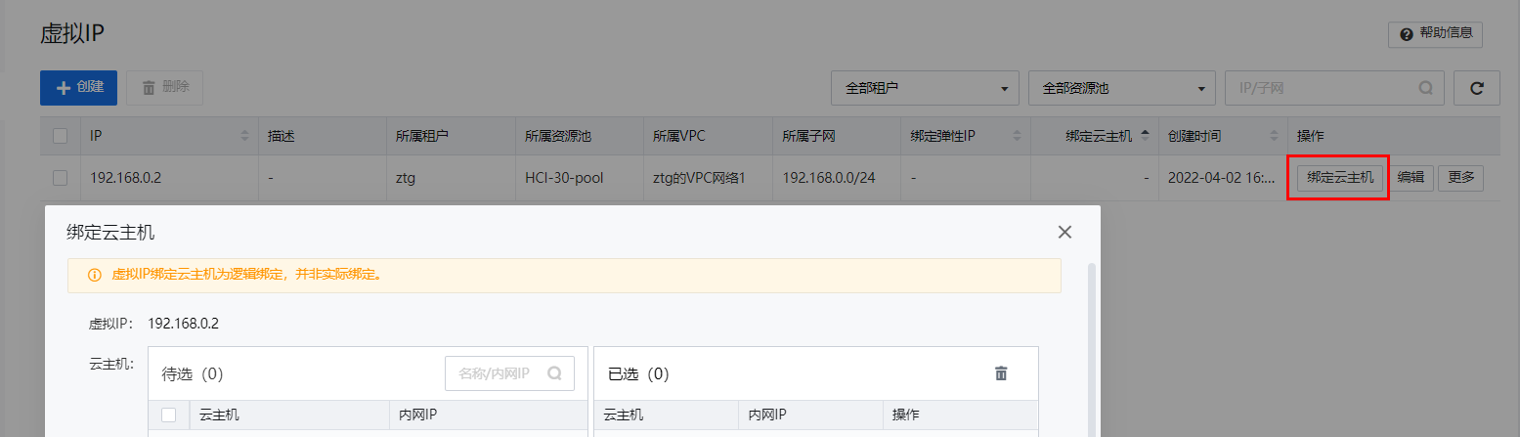Click creation time cell 2022-04-02 16:...
The width and height of the screenshot is (1520, 437).
pos(1221,178)
